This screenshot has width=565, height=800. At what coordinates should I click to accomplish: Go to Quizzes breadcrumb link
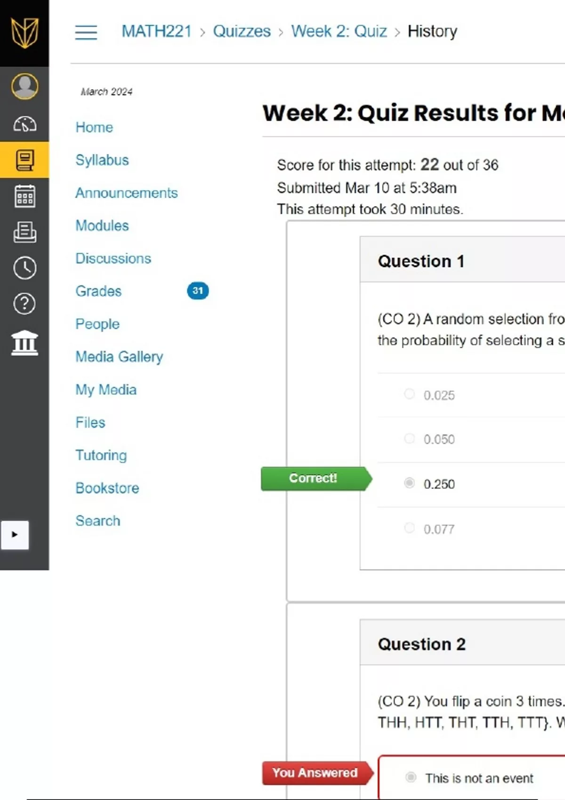[242, 32]
